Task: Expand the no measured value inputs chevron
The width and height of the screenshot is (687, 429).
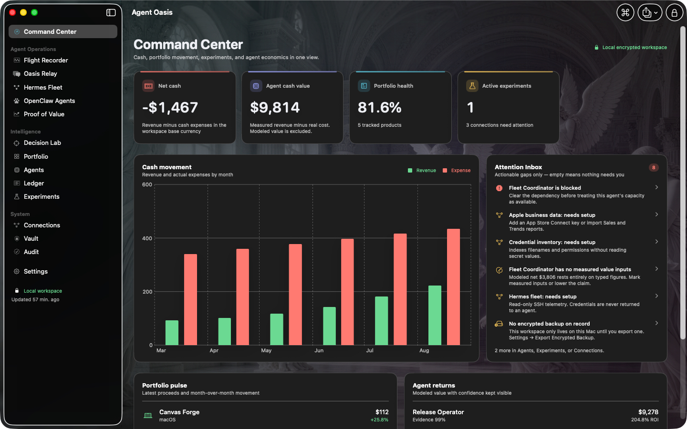Action: 657,269
